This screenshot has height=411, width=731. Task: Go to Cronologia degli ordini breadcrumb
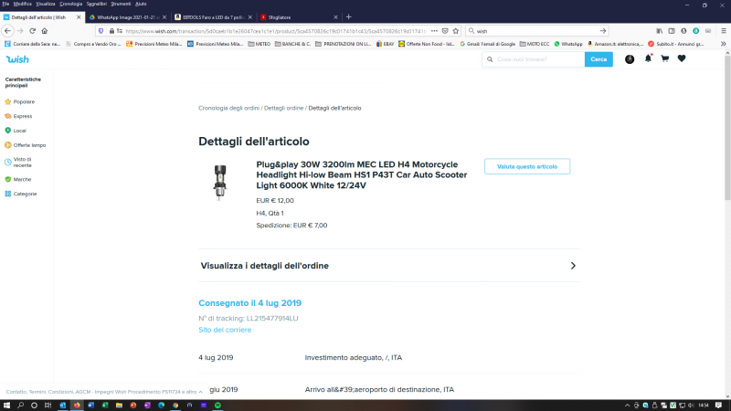pos(229,108)
